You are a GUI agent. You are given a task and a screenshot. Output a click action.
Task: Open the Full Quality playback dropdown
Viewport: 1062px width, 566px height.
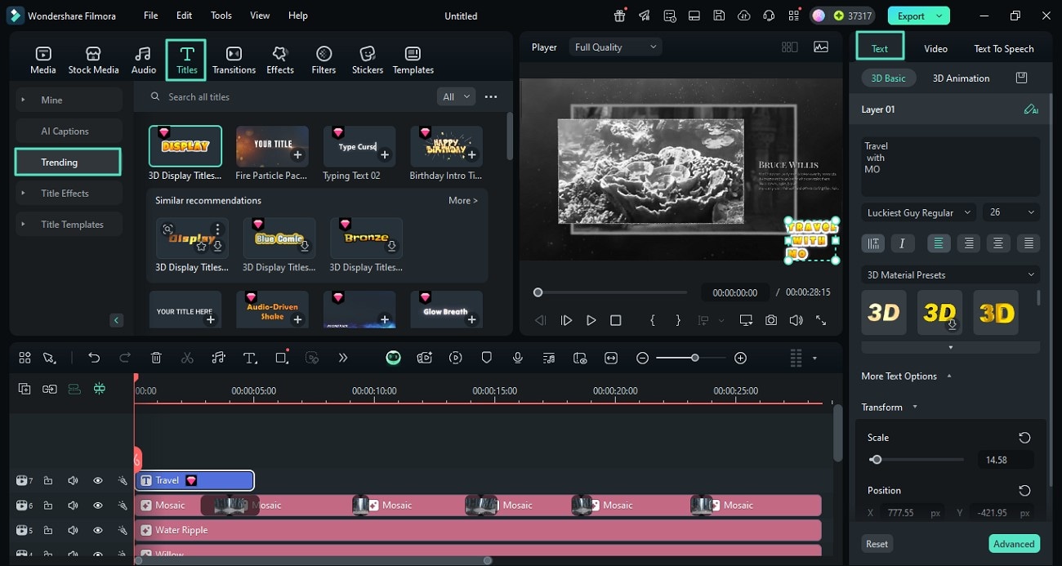[x=615, y=47]
